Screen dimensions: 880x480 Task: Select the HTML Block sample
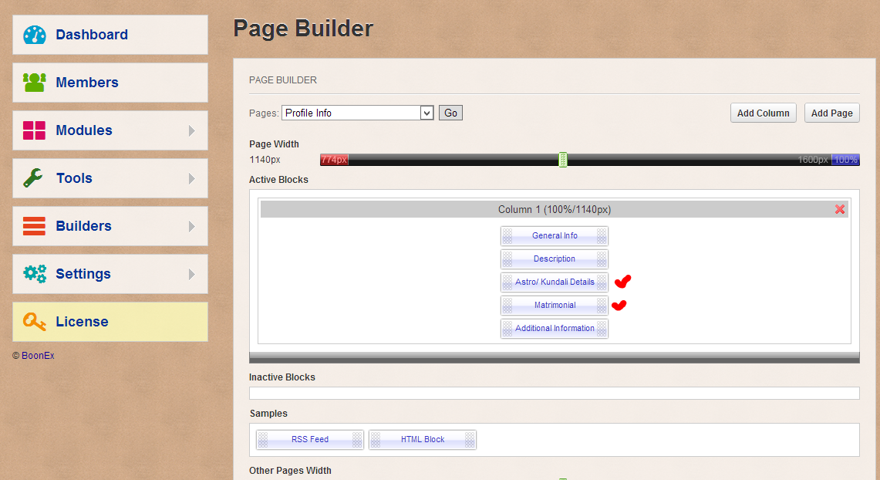423,440
